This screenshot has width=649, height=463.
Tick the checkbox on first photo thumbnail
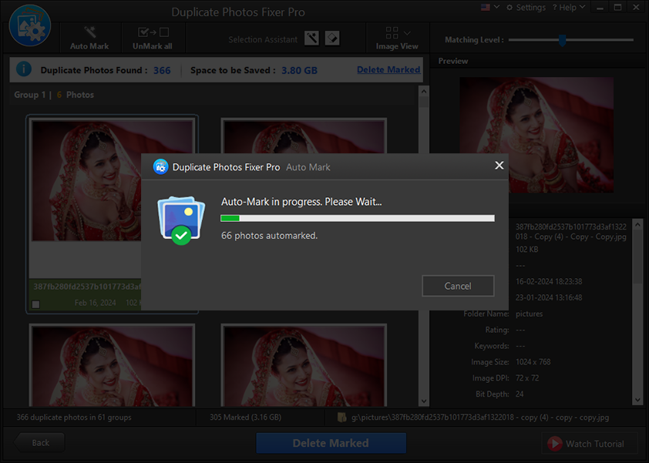(x=36, y=304)
